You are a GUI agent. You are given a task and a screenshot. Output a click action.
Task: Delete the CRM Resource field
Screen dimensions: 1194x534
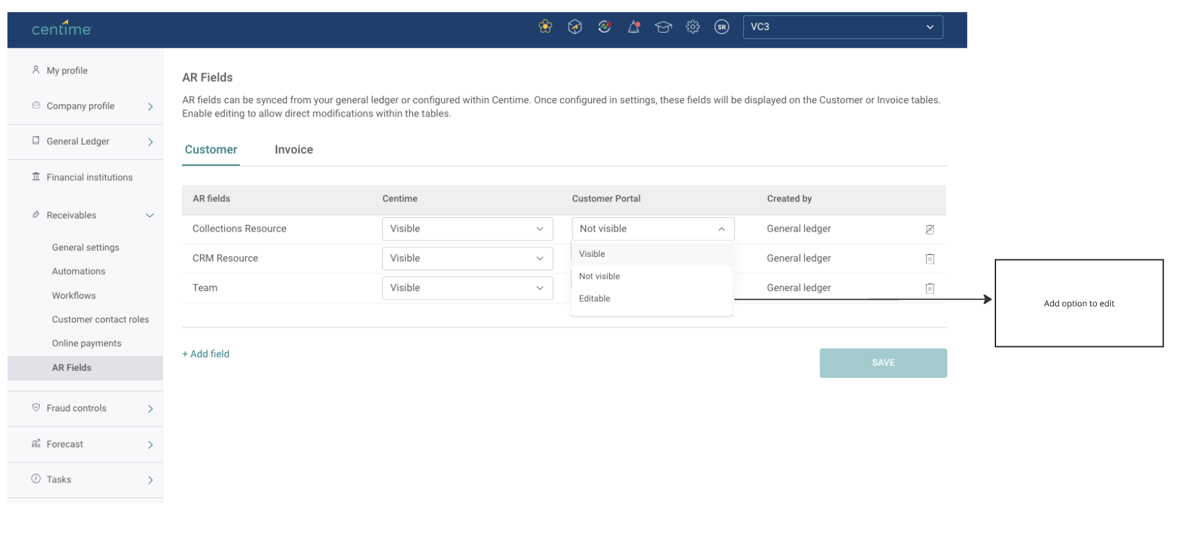pos(929,259)
